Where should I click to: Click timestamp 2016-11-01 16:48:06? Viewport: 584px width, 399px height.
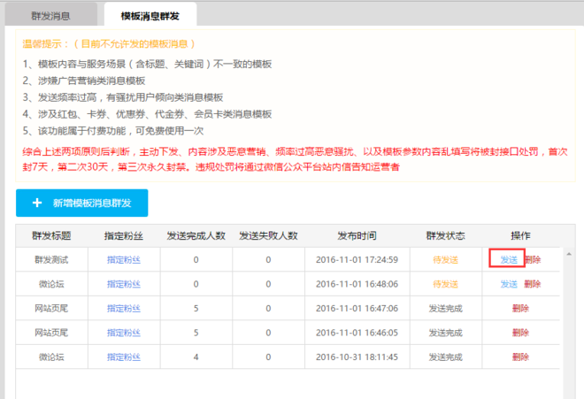pyautogui.click(x=357, y=284)
